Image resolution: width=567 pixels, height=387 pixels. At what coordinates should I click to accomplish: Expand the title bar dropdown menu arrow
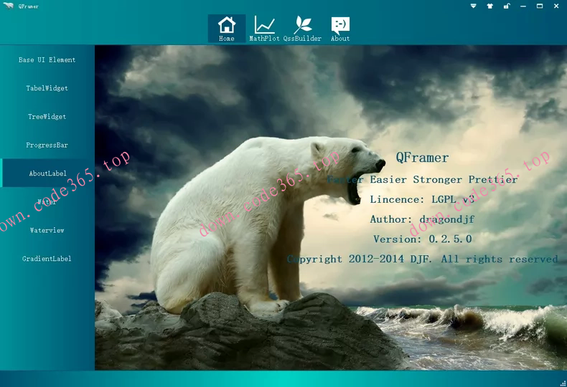[x=474, y=6]
